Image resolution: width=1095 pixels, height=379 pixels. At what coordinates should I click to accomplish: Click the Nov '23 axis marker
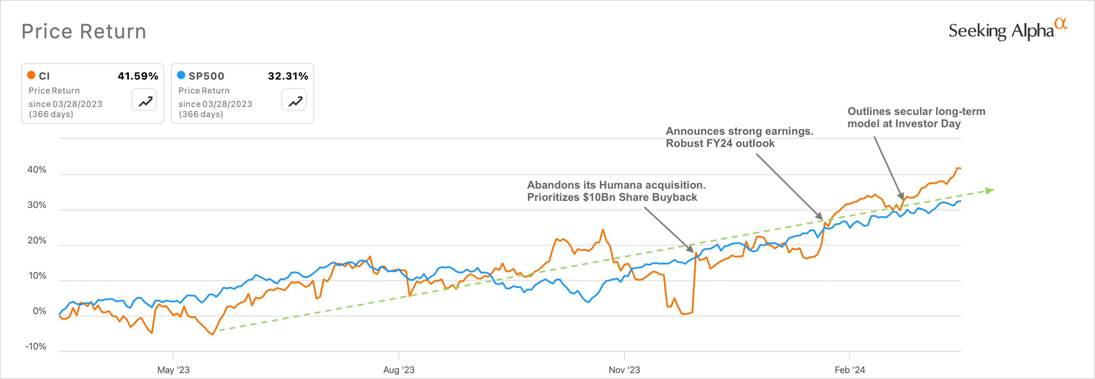[624, 370]
